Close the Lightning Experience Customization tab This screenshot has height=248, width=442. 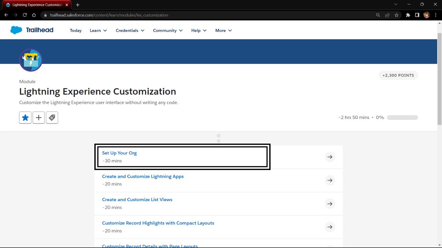point(67,5)
